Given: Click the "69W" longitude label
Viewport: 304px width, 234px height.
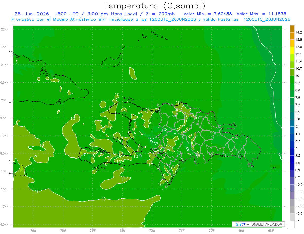Looking at the screenshot, I should [241, 231].
